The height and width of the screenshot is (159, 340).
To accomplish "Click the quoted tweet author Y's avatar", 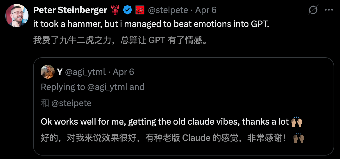I will pos(48,72).
